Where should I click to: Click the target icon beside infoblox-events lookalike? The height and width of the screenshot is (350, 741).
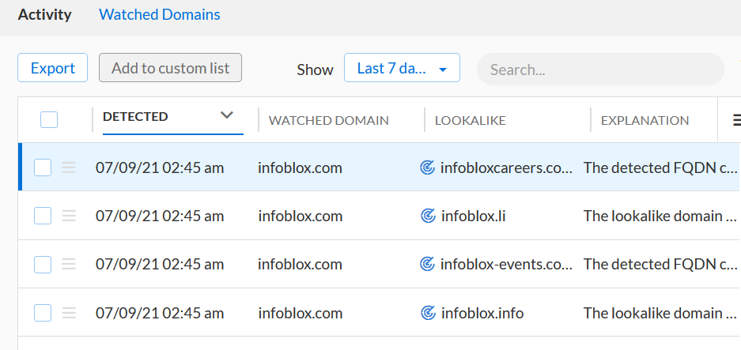428,265
